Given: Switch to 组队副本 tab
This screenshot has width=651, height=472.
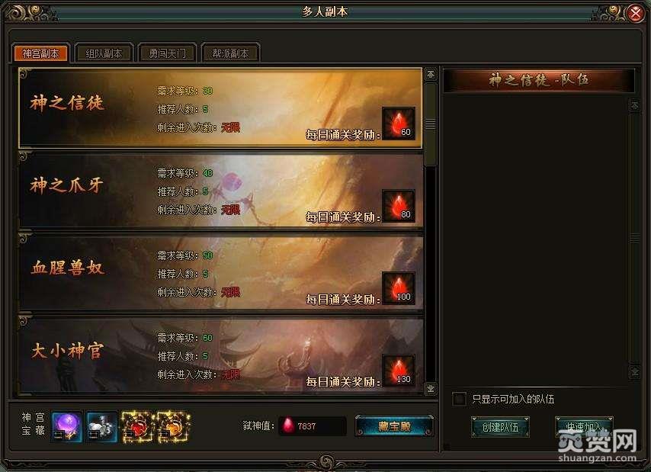Looking at the screenshot, I should (104, 53).
